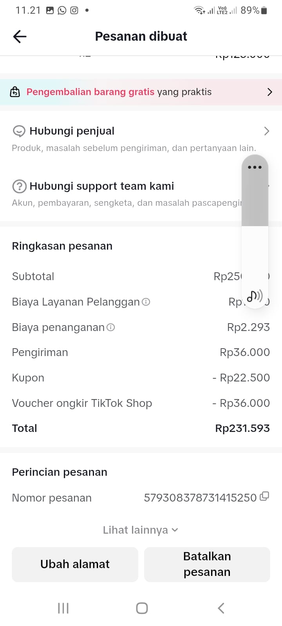Open Hubungi penjual option
The width and height of the screenshot is (282, 626).
(x=72, y=131)
